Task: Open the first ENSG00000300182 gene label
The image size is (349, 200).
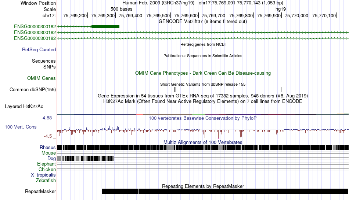Action: (x=35, y=27)
